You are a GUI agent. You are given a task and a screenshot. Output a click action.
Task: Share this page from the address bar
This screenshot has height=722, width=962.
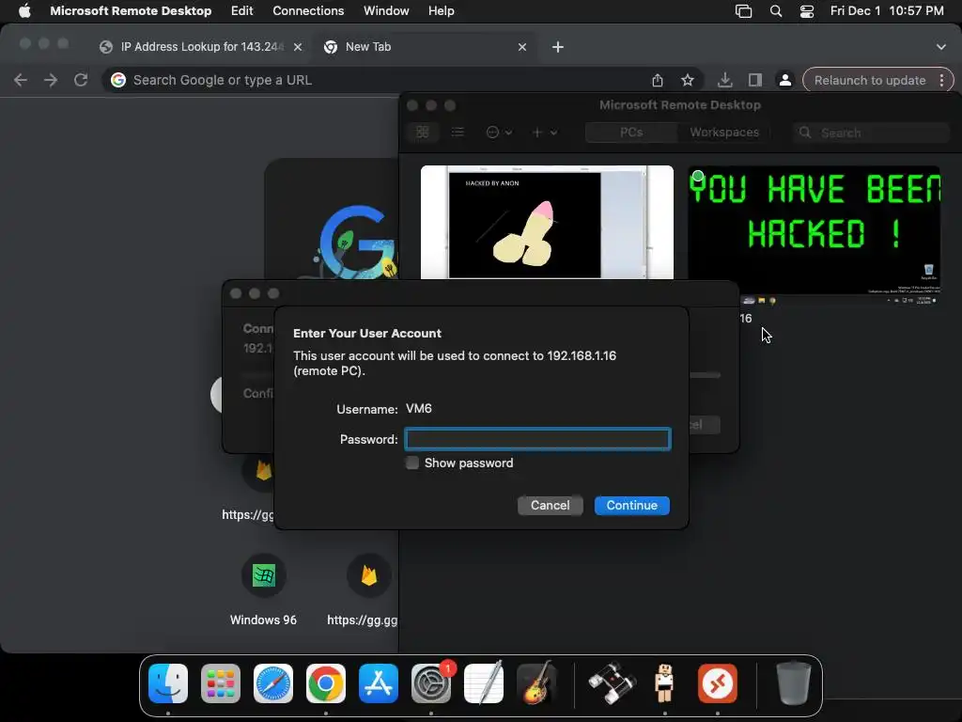(x=657, y=81)
